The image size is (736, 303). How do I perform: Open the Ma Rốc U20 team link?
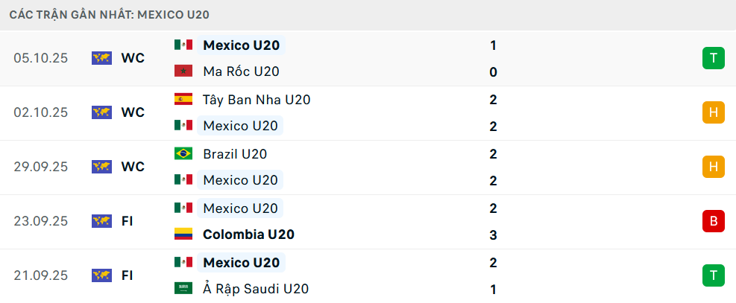[x=242, y=71]
